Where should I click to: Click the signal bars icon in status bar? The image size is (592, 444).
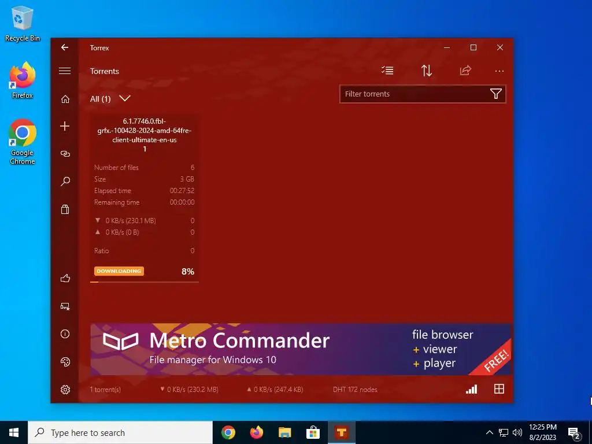pyautogui.click(x=471, y=389)
